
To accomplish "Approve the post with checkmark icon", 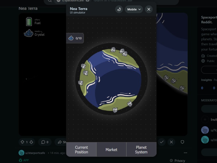I will (x=161, y=142).
